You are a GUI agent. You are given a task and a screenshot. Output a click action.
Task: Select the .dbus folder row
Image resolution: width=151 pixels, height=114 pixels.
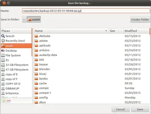point(92,102)
